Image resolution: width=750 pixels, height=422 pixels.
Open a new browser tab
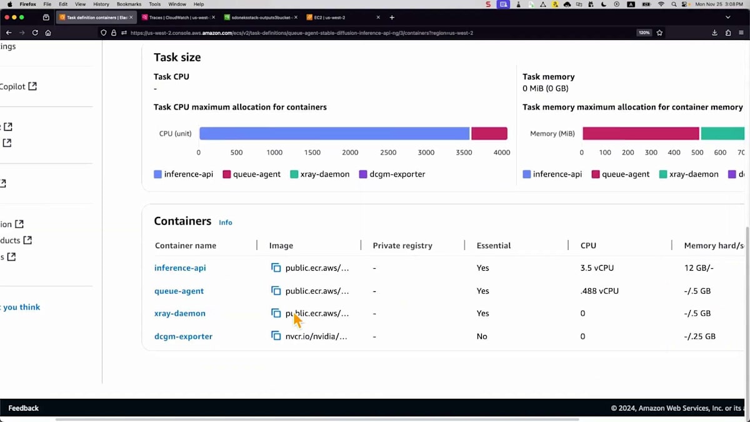392,18
